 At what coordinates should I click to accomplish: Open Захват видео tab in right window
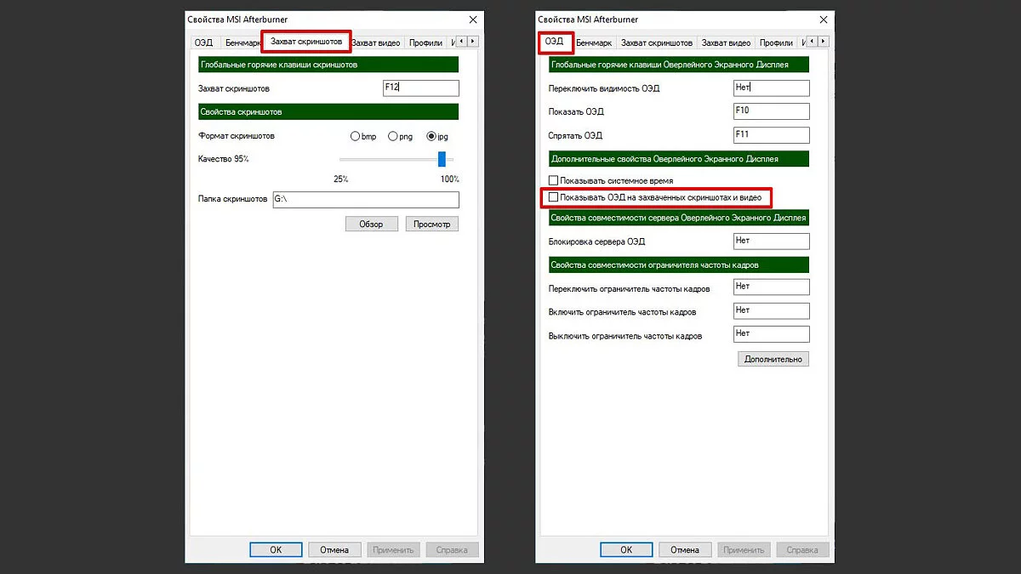726,43
